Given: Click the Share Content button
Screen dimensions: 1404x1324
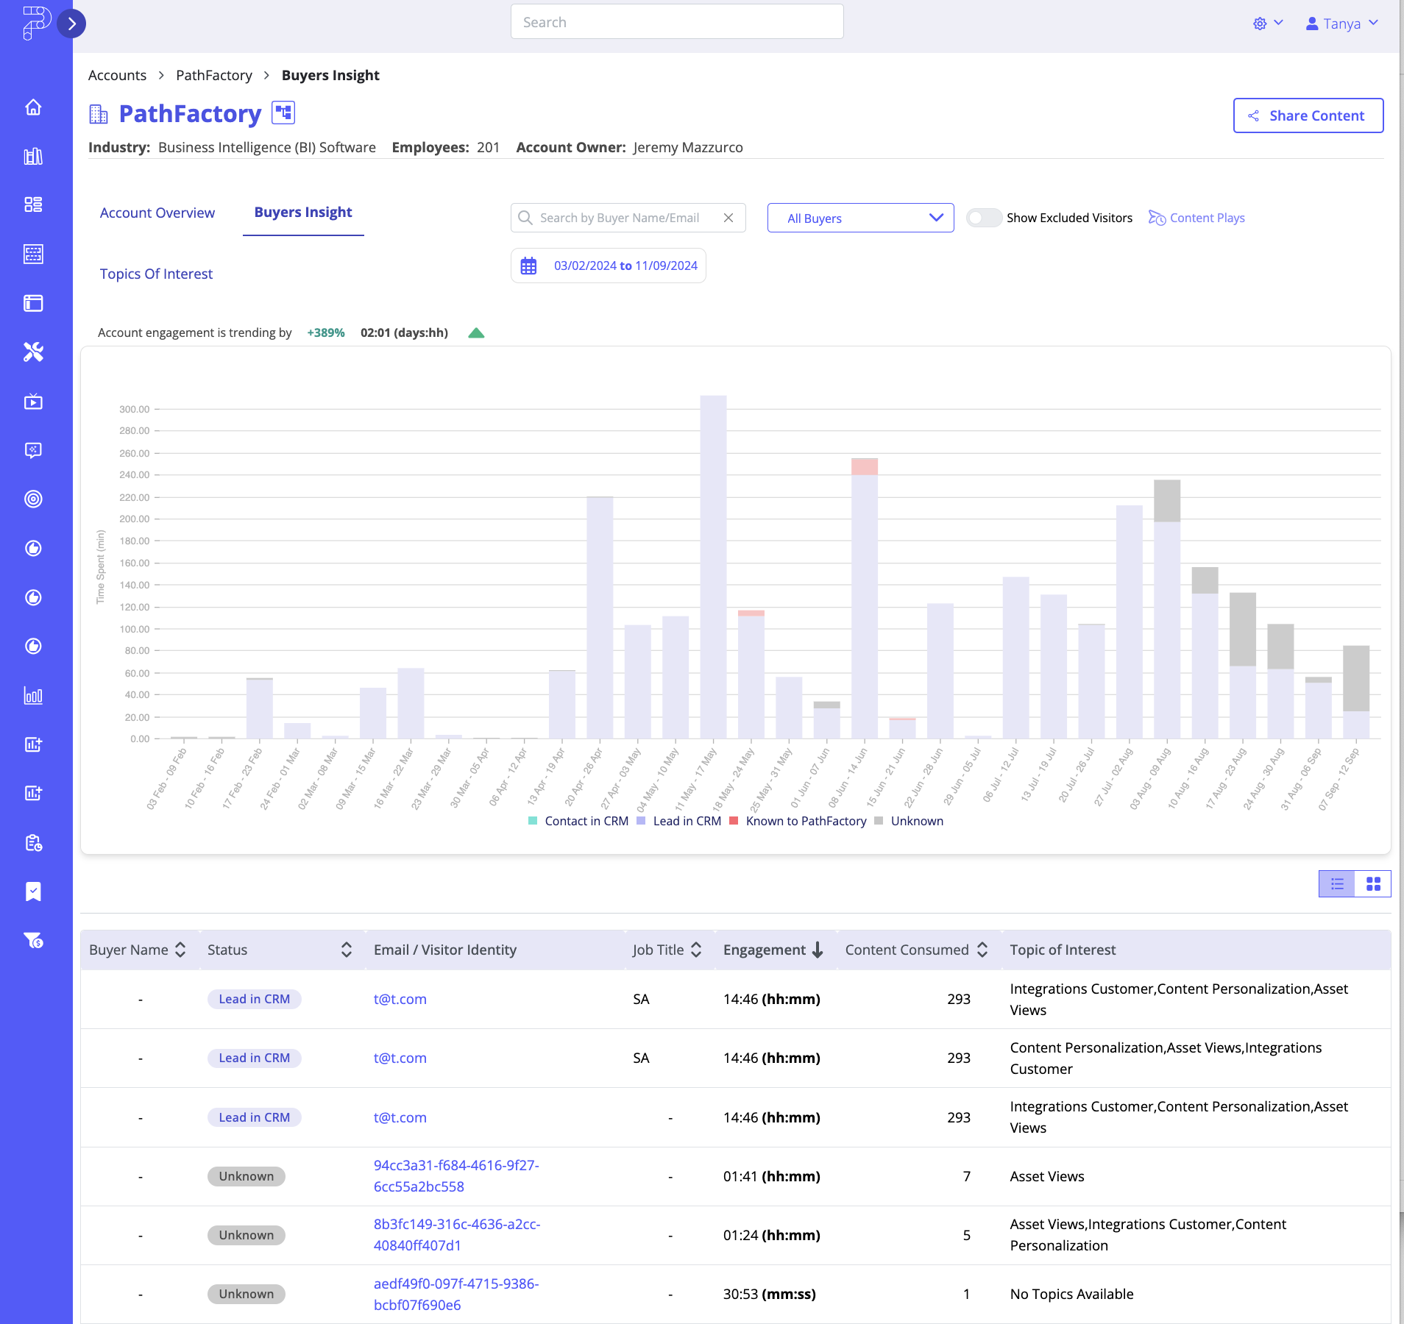Looking at the screenshot, I should click(1308, 115).
